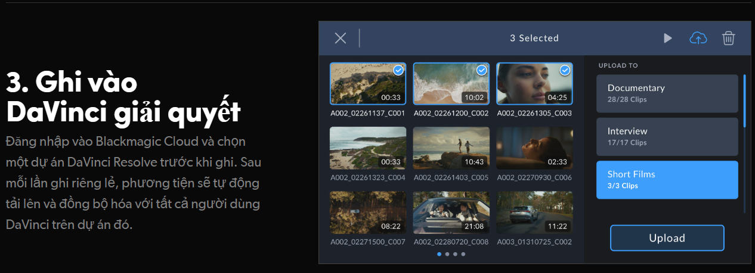Uncheck clip A002_02261200_C002 checkmark
Viewport: 755px width, 273px height.
click(x=482, y=70)
